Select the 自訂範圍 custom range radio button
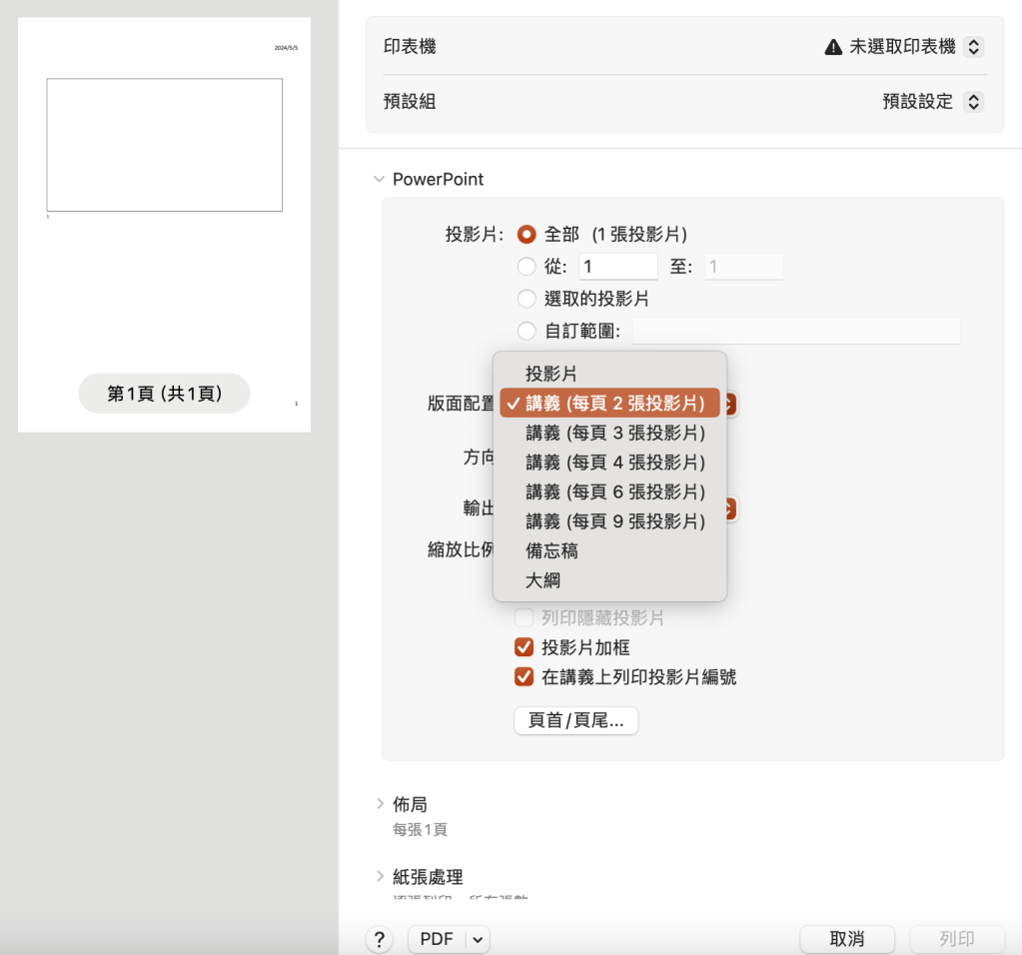The image size is (1022, 955). (526, 331)
